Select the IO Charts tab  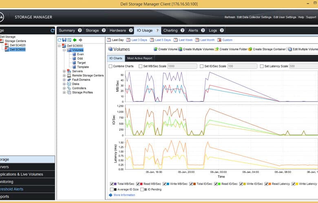tap(116, 58)
